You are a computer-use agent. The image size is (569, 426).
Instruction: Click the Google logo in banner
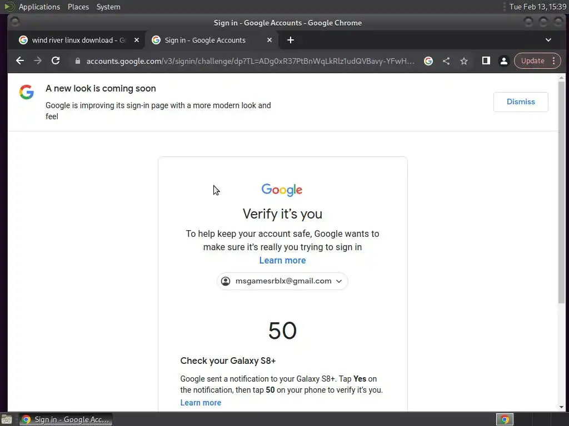click(27, 92)
